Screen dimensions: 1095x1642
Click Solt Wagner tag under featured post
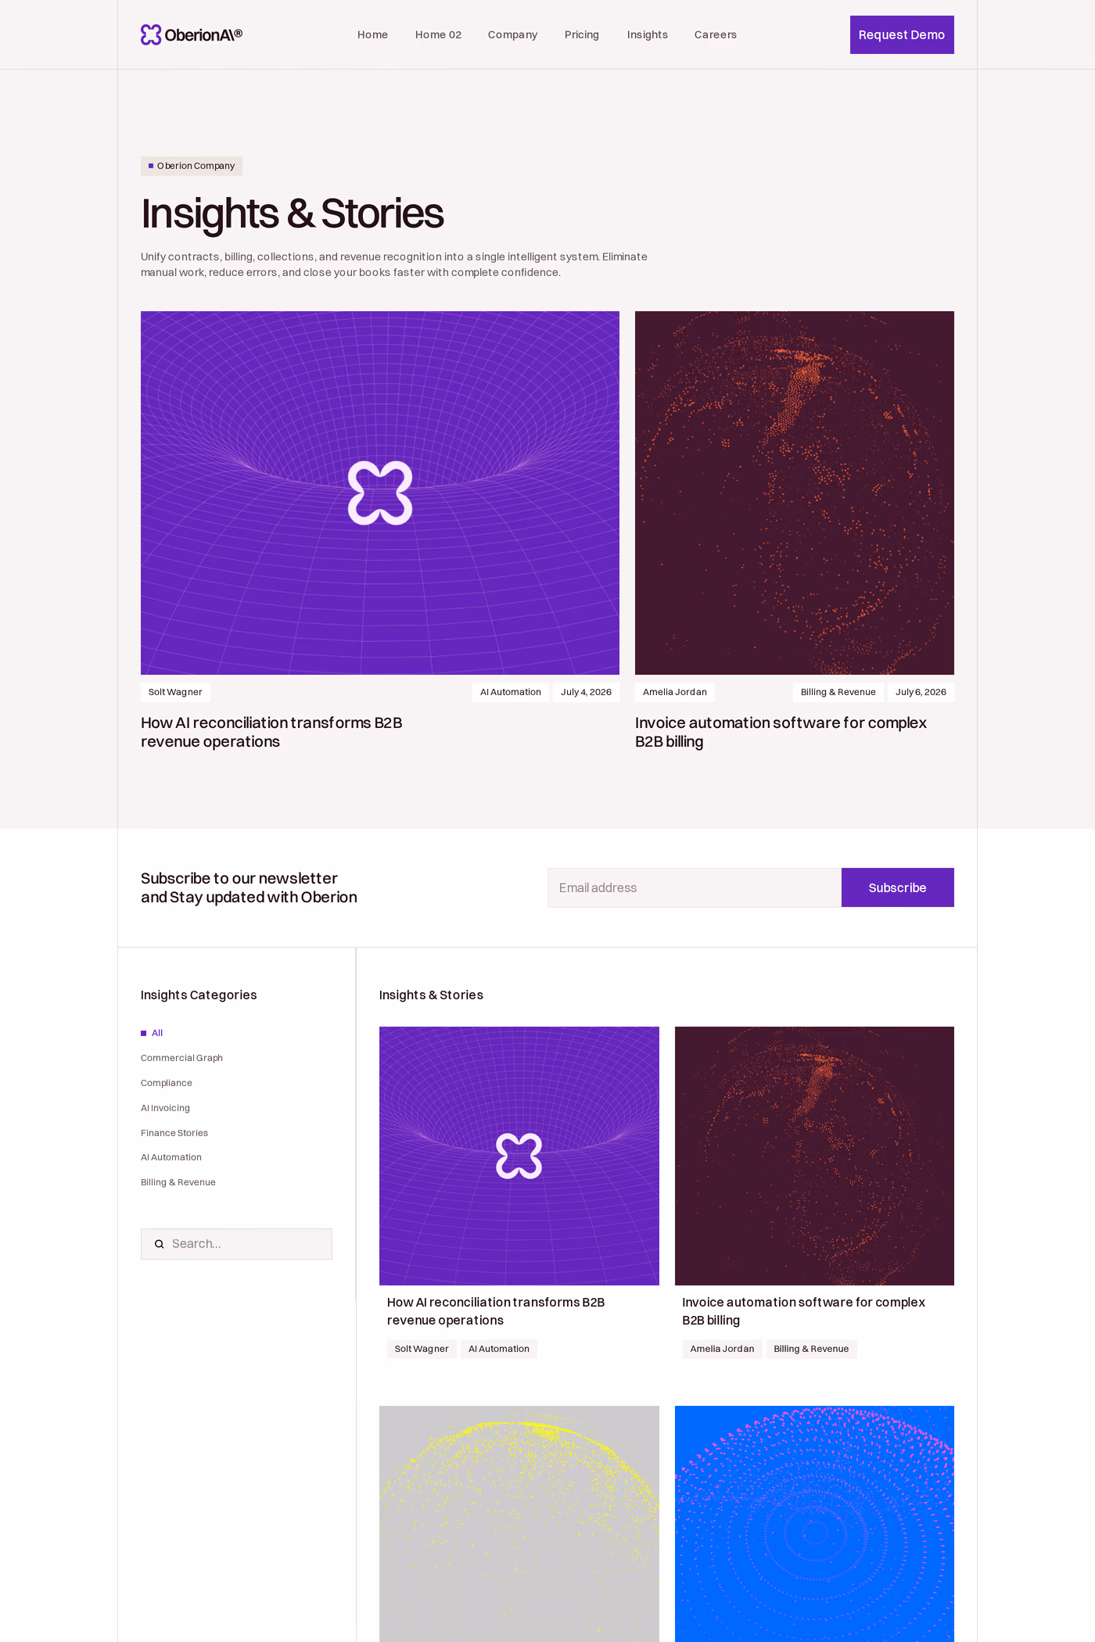click(175, 692)
